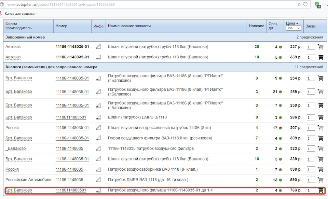This screenshot has width=328, height=199.
Task: Click cart icon in the 763 р. row
Action: point(320,190)
